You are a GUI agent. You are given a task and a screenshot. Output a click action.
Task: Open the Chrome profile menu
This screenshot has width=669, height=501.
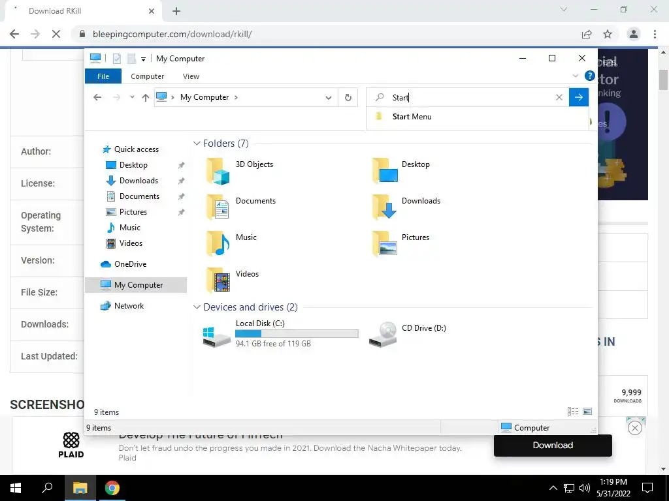tap(634, 34)
